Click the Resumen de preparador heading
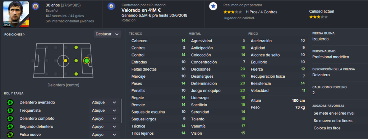This screenshot has height=139, width=368. coord(243,5)
